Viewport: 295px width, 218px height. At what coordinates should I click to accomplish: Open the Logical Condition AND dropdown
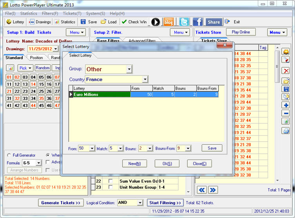tap(140, 203)
